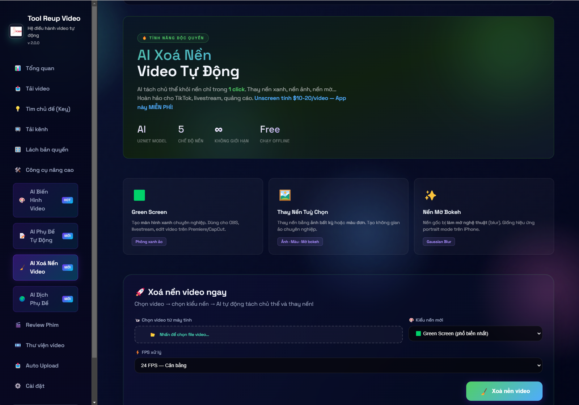Open AI Biến Hình Video menu item
Viewport: 579px width, 405px height.
click(x=45, y=200)
